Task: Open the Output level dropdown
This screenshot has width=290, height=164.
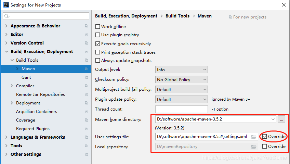Action: [x=181, y=70]
